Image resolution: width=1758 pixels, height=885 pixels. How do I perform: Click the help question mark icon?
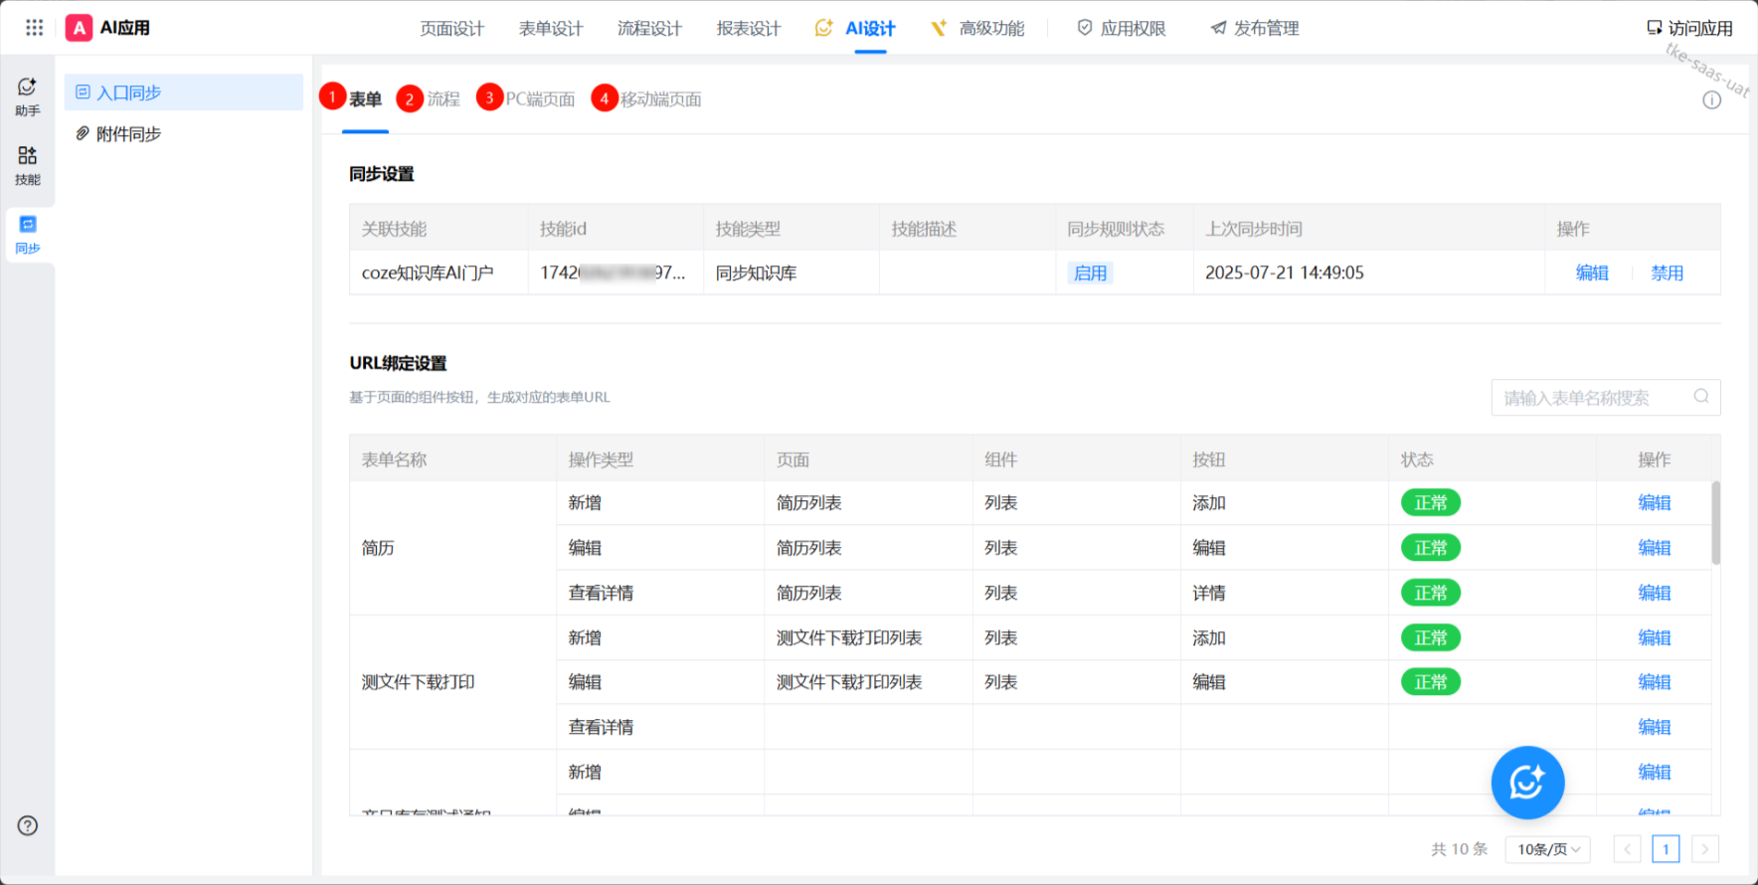click(28, 825)
